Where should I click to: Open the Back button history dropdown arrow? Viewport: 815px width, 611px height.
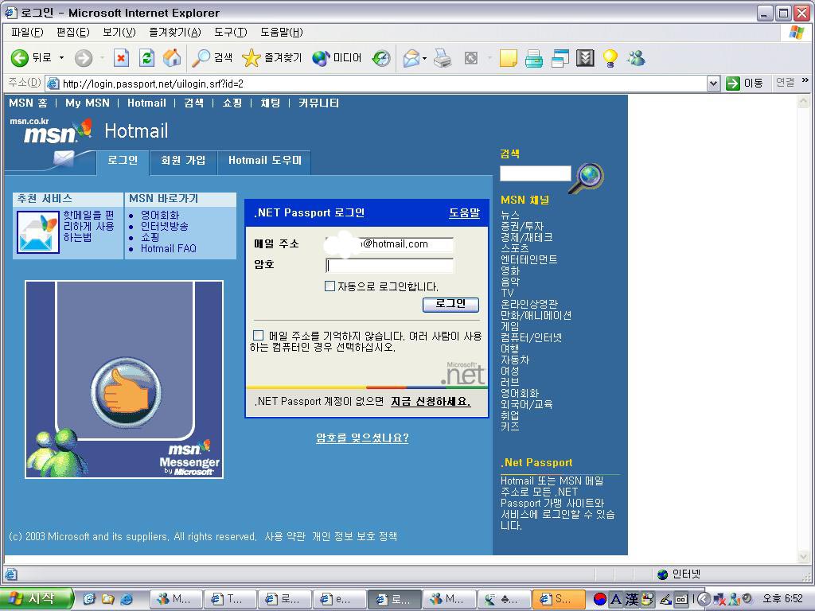click(x=61, y=57)
